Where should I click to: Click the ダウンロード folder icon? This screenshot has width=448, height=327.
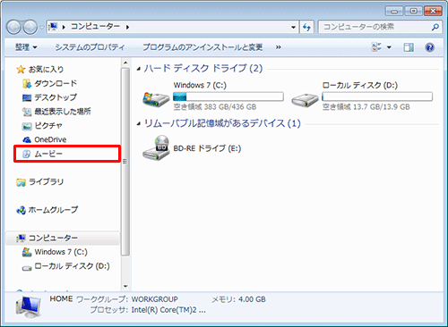coord(27,84)
